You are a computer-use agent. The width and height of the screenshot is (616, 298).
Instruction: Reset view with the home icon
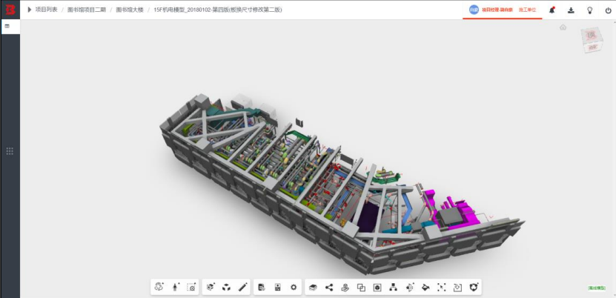click(x=563, y=27)
